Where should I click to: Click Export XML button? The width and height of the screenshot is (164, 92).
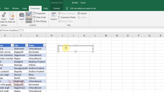tap(82, 17)
